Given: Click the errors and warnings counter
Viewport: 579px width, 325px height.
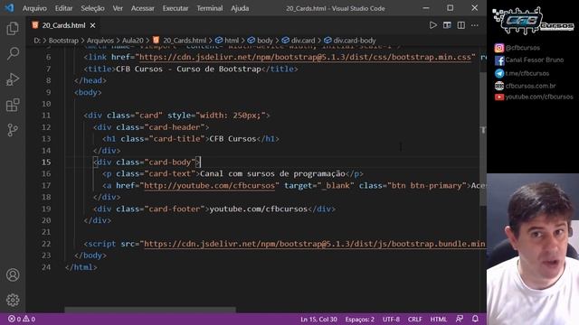Looking at the screenshot, I should tap(22, 319).
